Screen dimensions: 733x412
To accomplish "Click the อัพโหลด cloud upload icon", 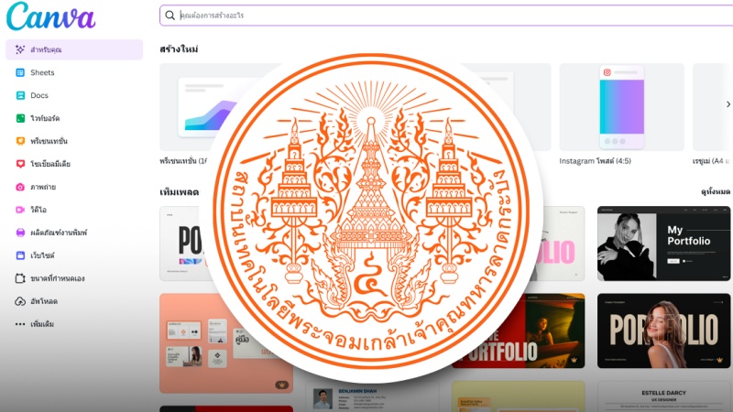I will (20, 301).
